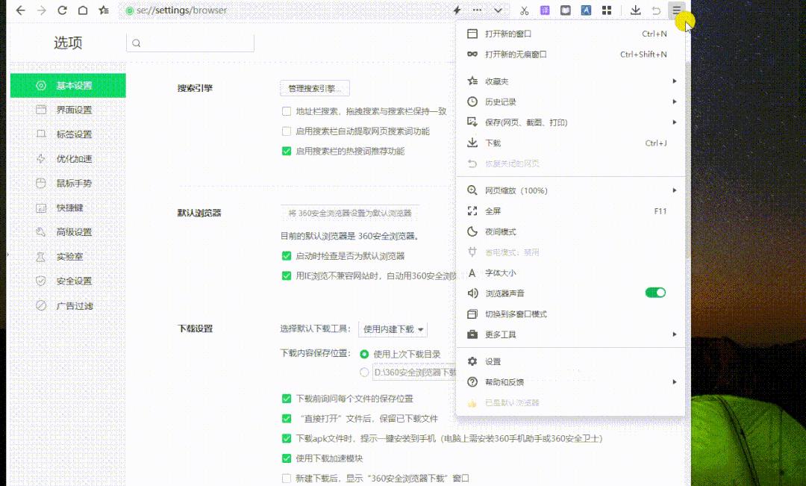
Task: Click the download manager icon on toolbar
Action: click(x=636, y=10)
